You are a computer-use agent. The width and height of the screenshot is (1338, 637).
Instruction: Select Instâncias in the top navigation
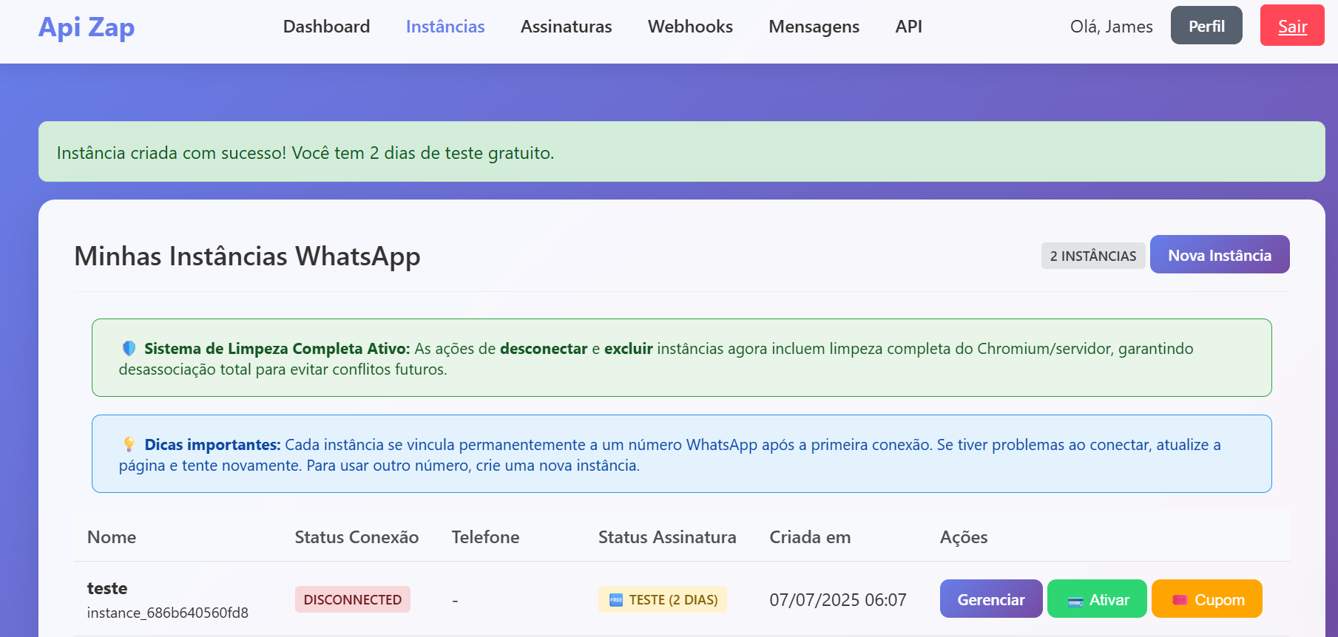(445, 27)
